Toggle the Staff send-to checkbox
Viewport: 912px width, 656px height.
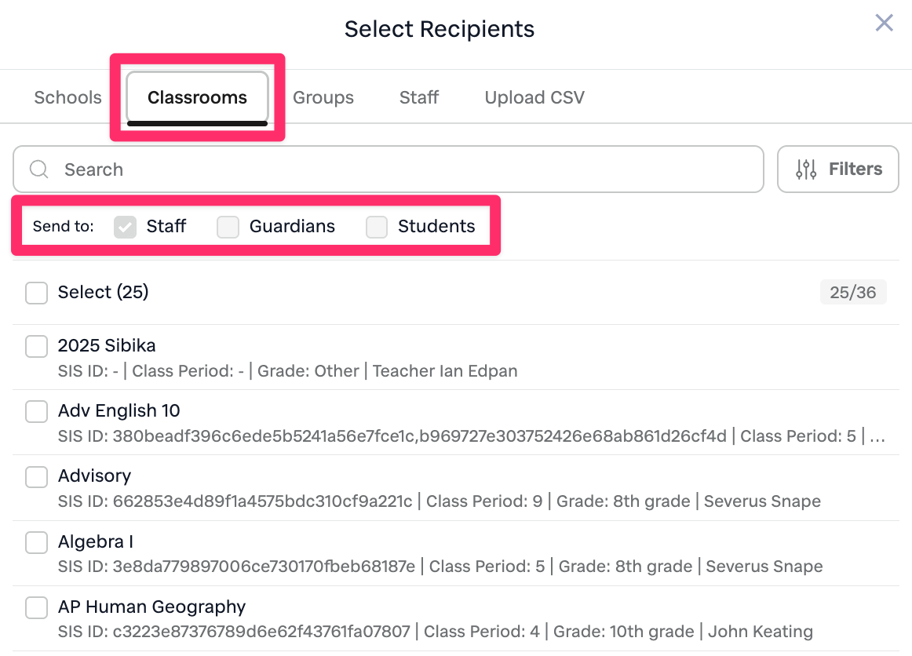click(x=126, y=227)
